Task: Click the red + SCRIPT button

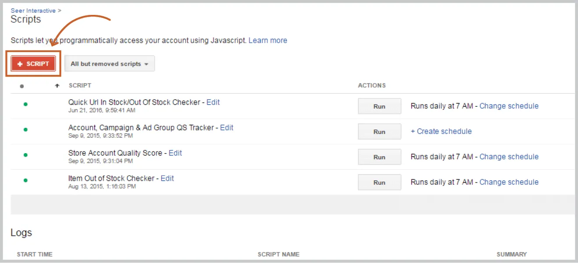Action: 33,64
